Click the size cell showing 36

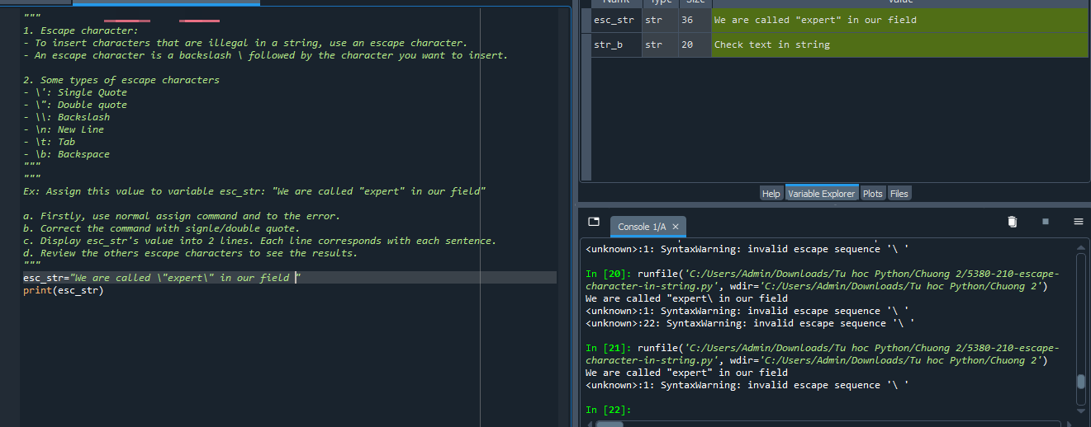(x=695, y=20)
